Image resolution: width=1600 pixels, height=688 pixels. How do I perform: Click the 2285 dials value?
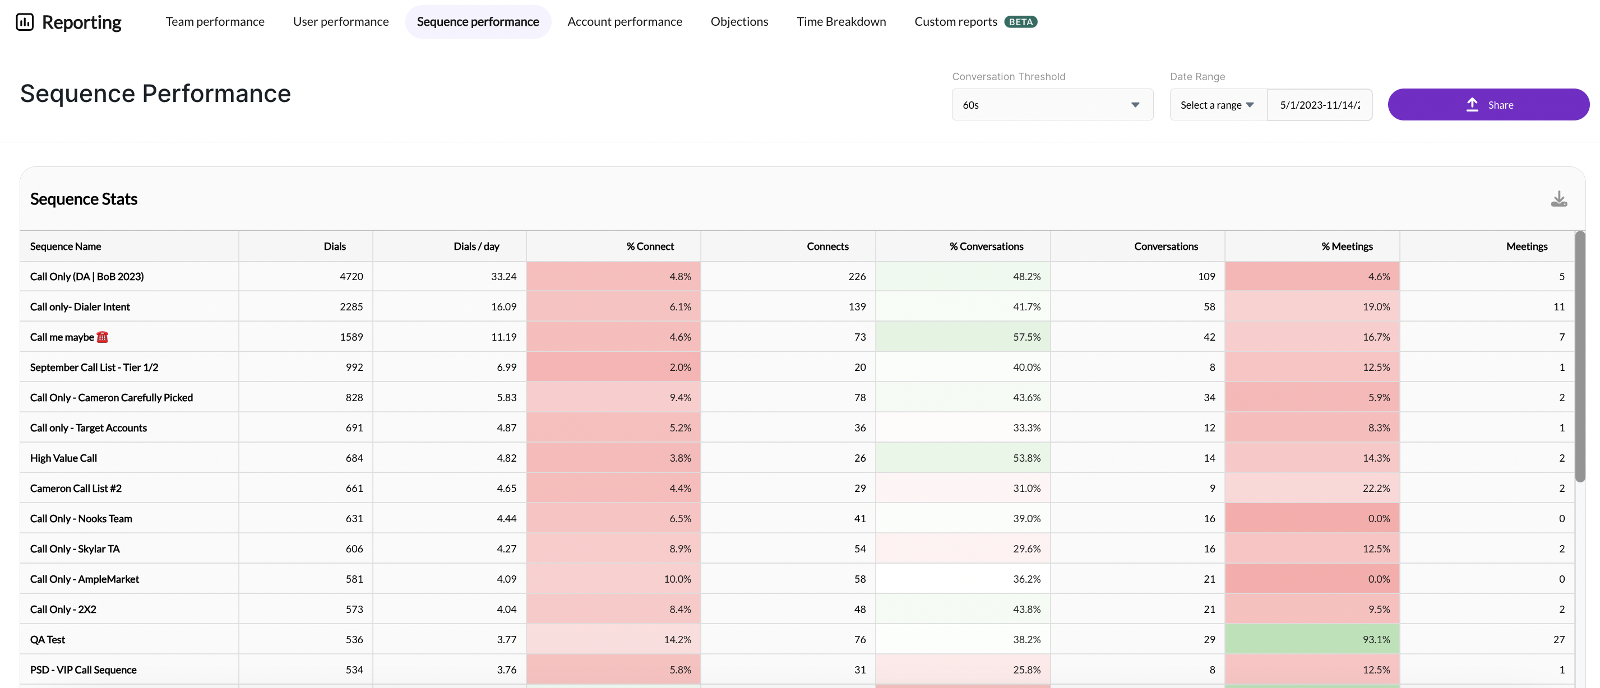(x=352, y=308)
